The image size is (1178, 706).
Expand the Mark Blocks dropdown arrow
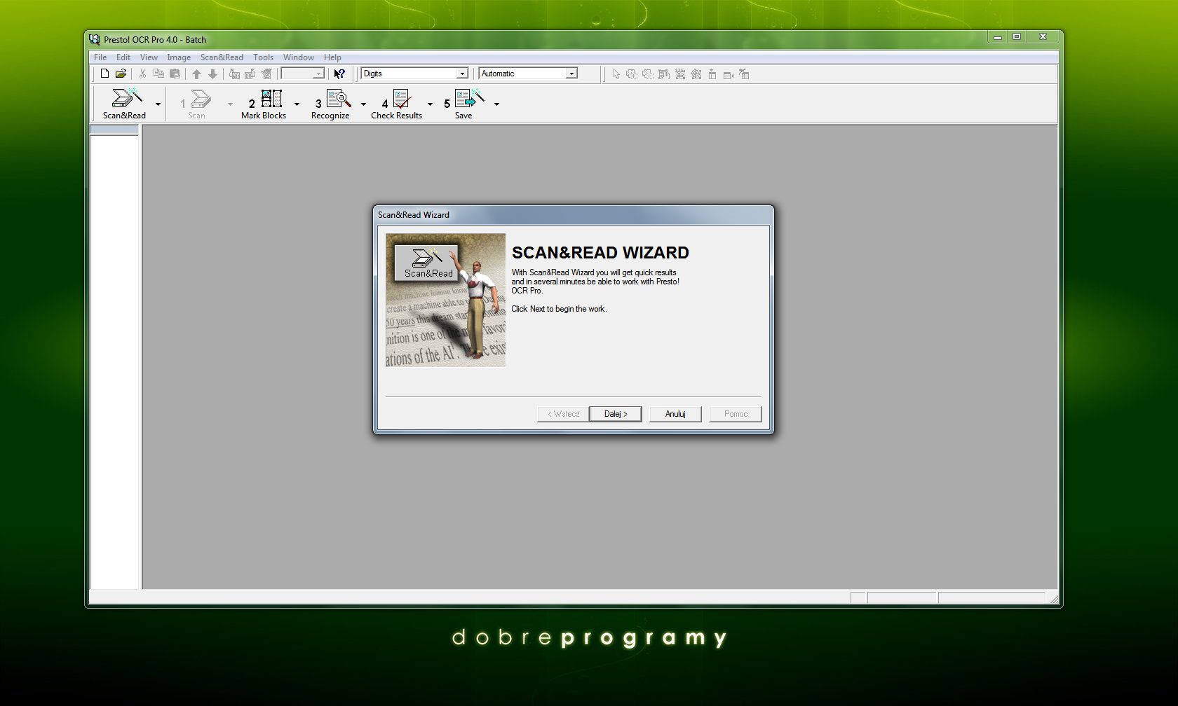click(x=297, y=104)
